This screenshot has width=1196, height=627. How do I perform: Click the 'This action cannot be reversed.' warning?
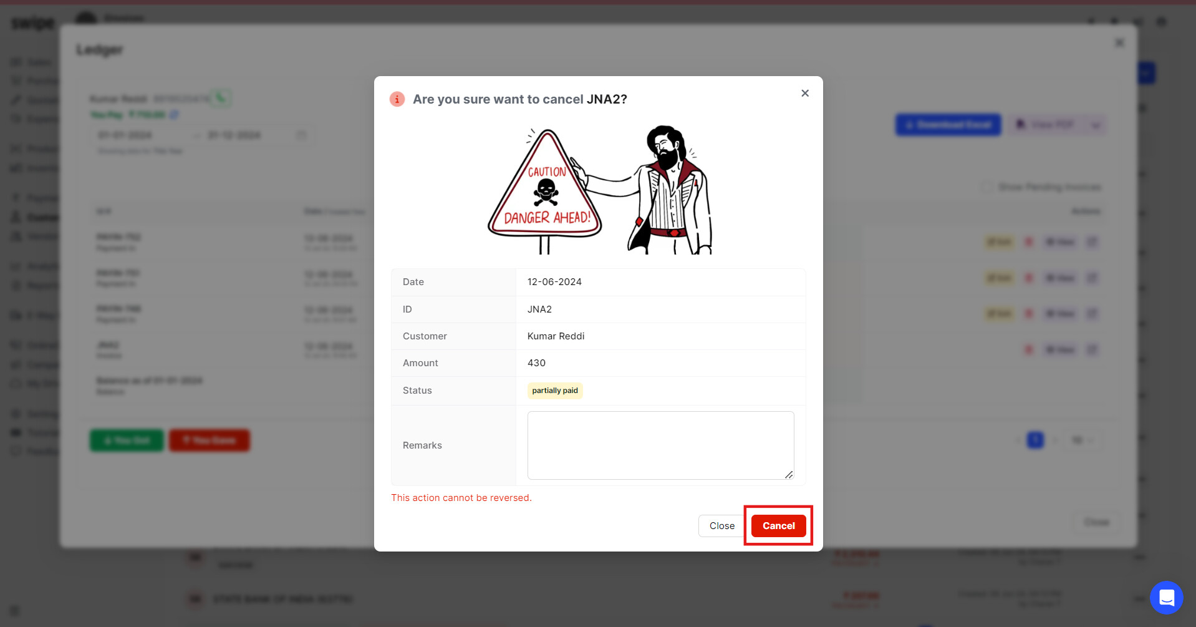coord(461,498)
